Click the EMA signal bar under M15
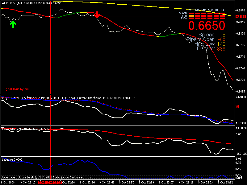This screenshot has height=185, width=247. coord(204,18)
